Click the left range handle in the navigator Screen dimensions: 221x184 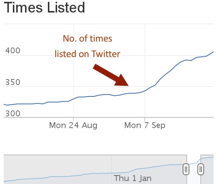(x=186, y=169)
